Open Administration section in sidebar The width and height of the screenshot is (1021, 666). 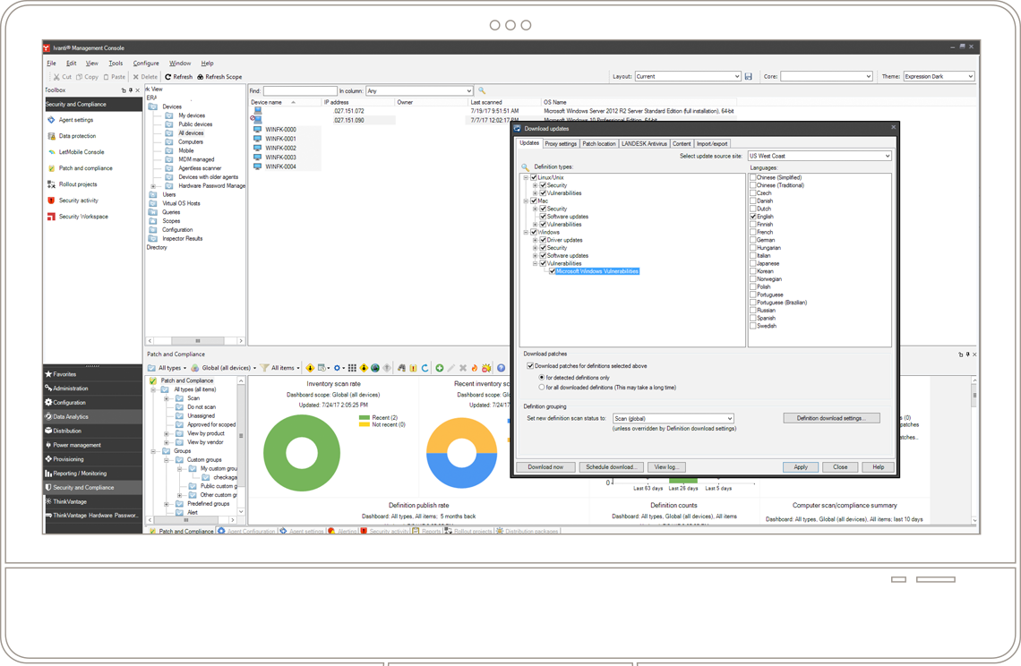point(92,388)
